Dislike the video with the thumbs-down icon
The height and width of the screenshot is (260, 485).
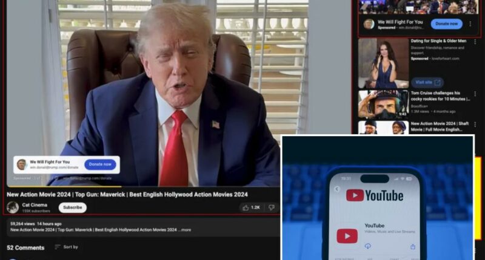click(x=272, y=207)
